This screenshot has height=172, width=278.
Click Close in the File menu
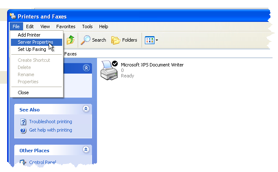23,93
